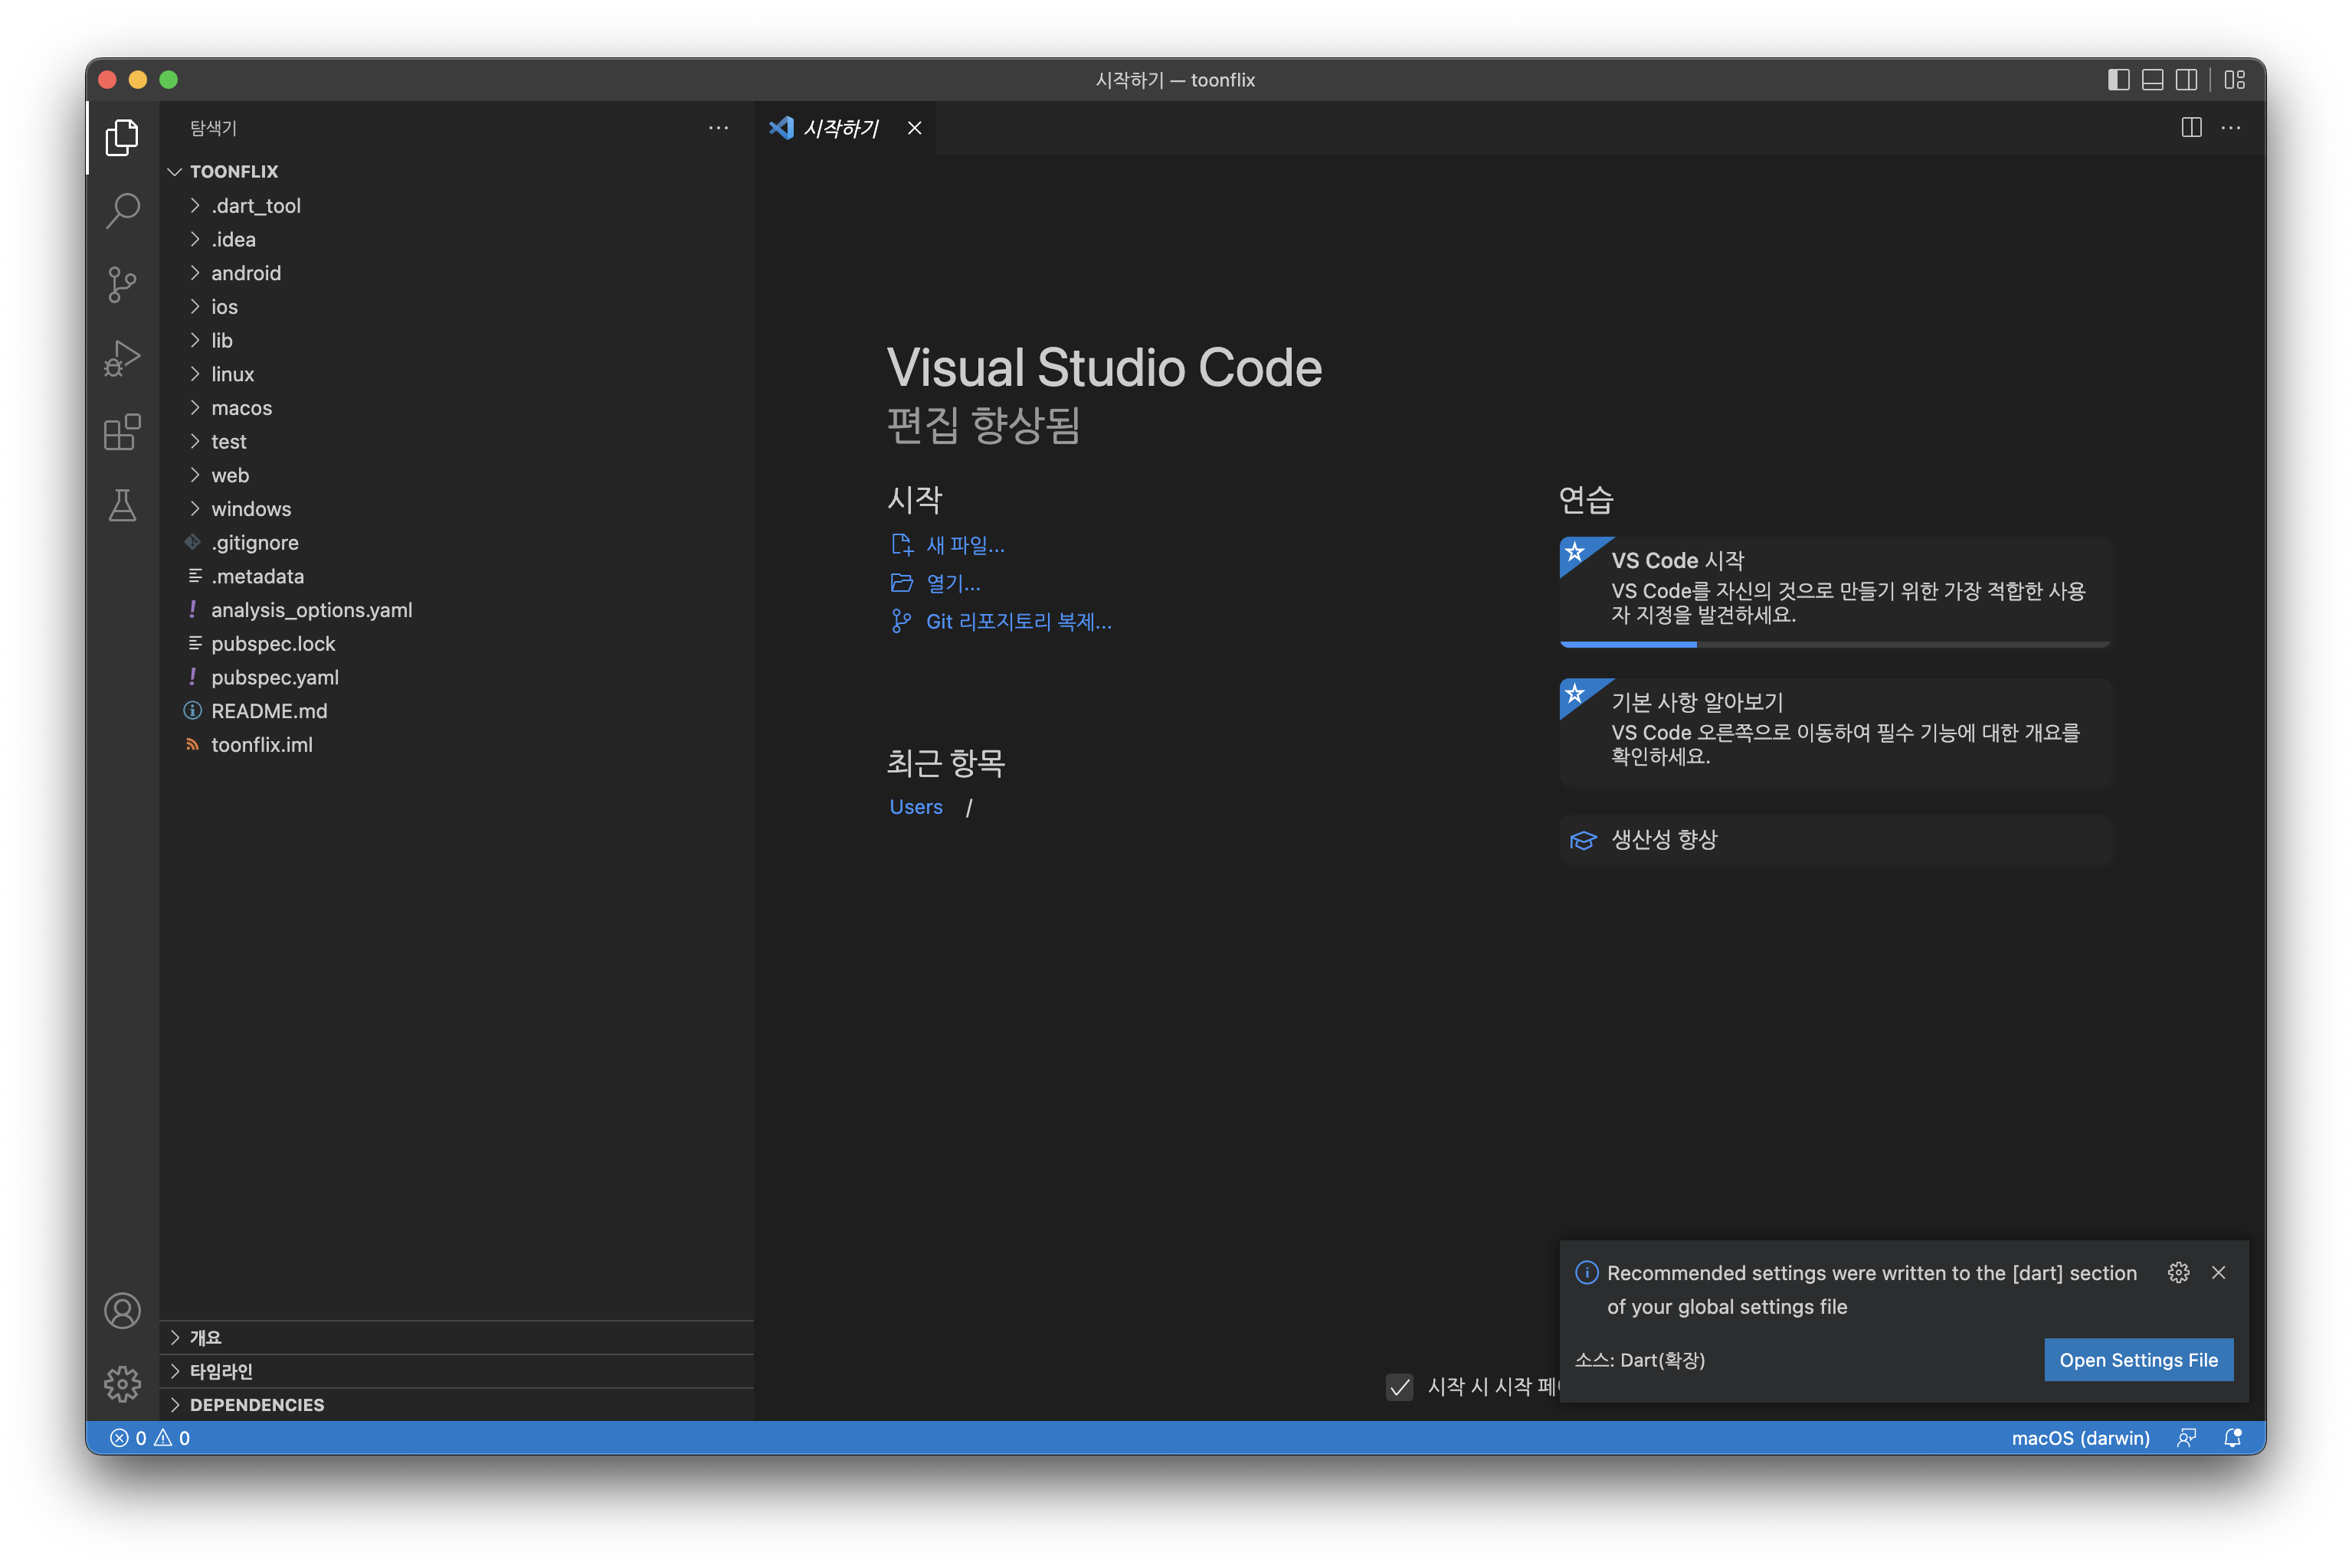
Task: Click the feedback icon in status bar
Action: coord(2186,1438)
